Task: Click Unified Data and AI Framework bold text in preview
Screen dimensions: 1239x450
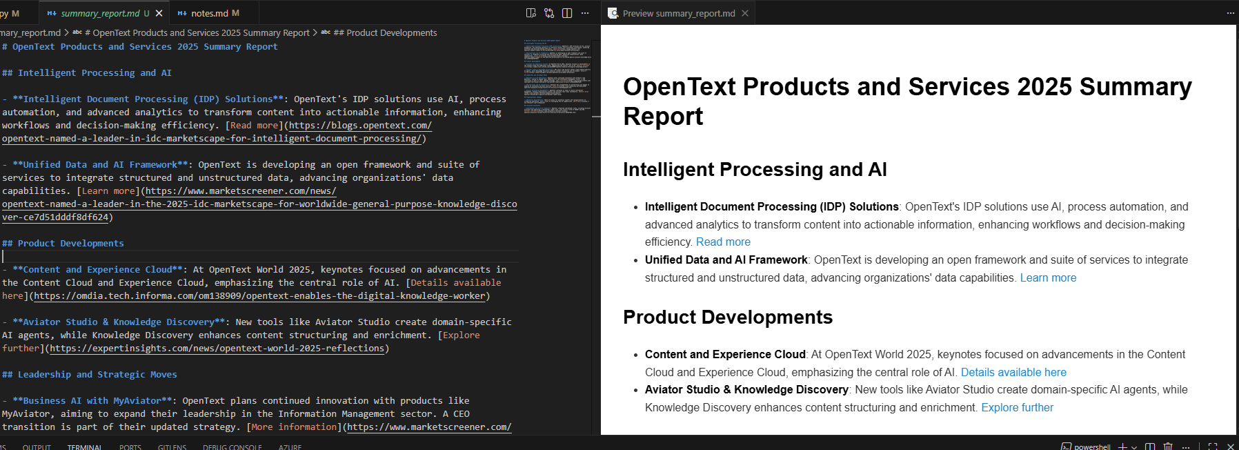Action: coord(726,260)
